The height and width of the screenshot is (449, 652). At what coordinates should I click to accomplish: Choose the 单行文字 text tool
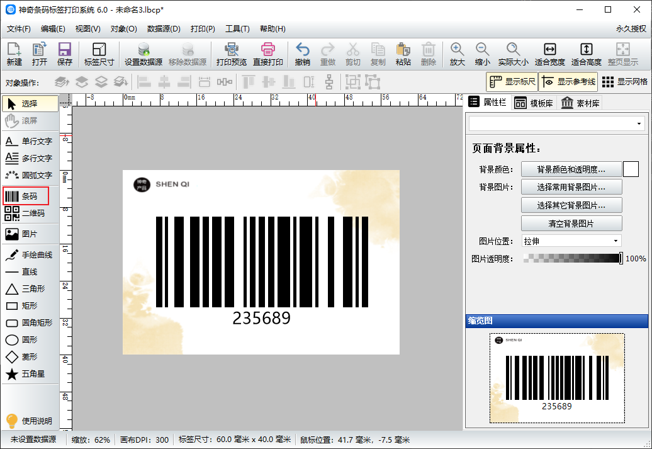30,141
